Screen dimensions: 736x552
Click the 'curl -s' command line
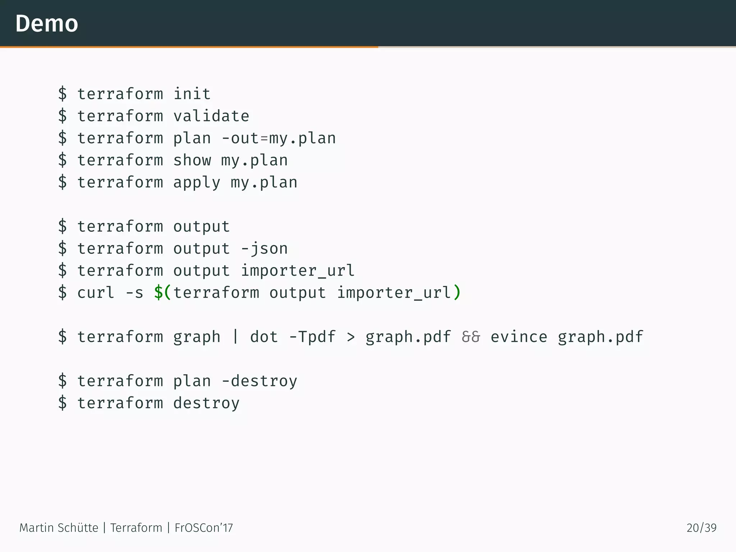pos(259,293)
